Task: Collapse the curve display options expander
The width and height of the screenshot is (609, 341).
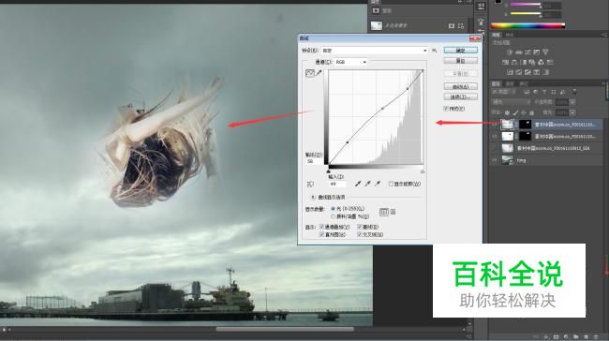Action: 313,198
